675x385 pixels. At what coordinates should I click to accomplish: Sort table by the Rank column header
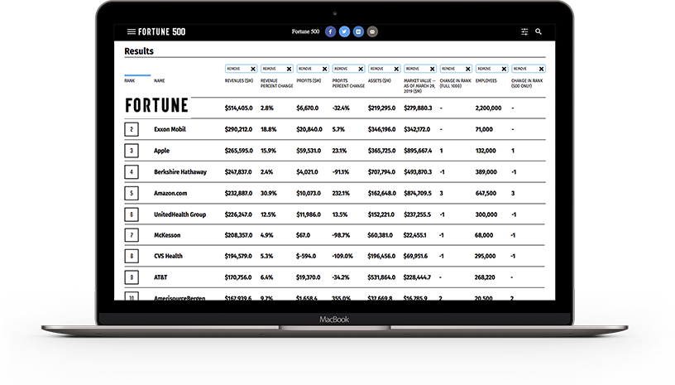129,81
